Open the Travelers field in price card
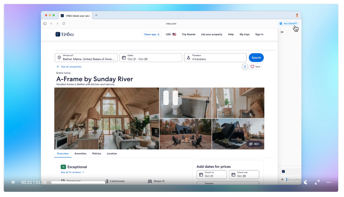This screenshot has width=344, height=197. pos(228,183)
